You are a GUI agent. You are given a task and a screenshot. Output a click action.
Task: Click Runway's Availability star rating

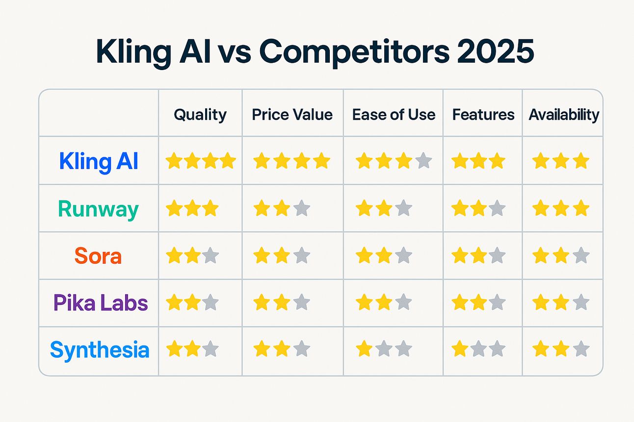[561, 209]
